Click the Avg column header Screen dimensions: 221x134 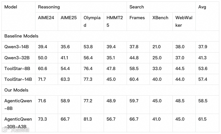[202, 7]
